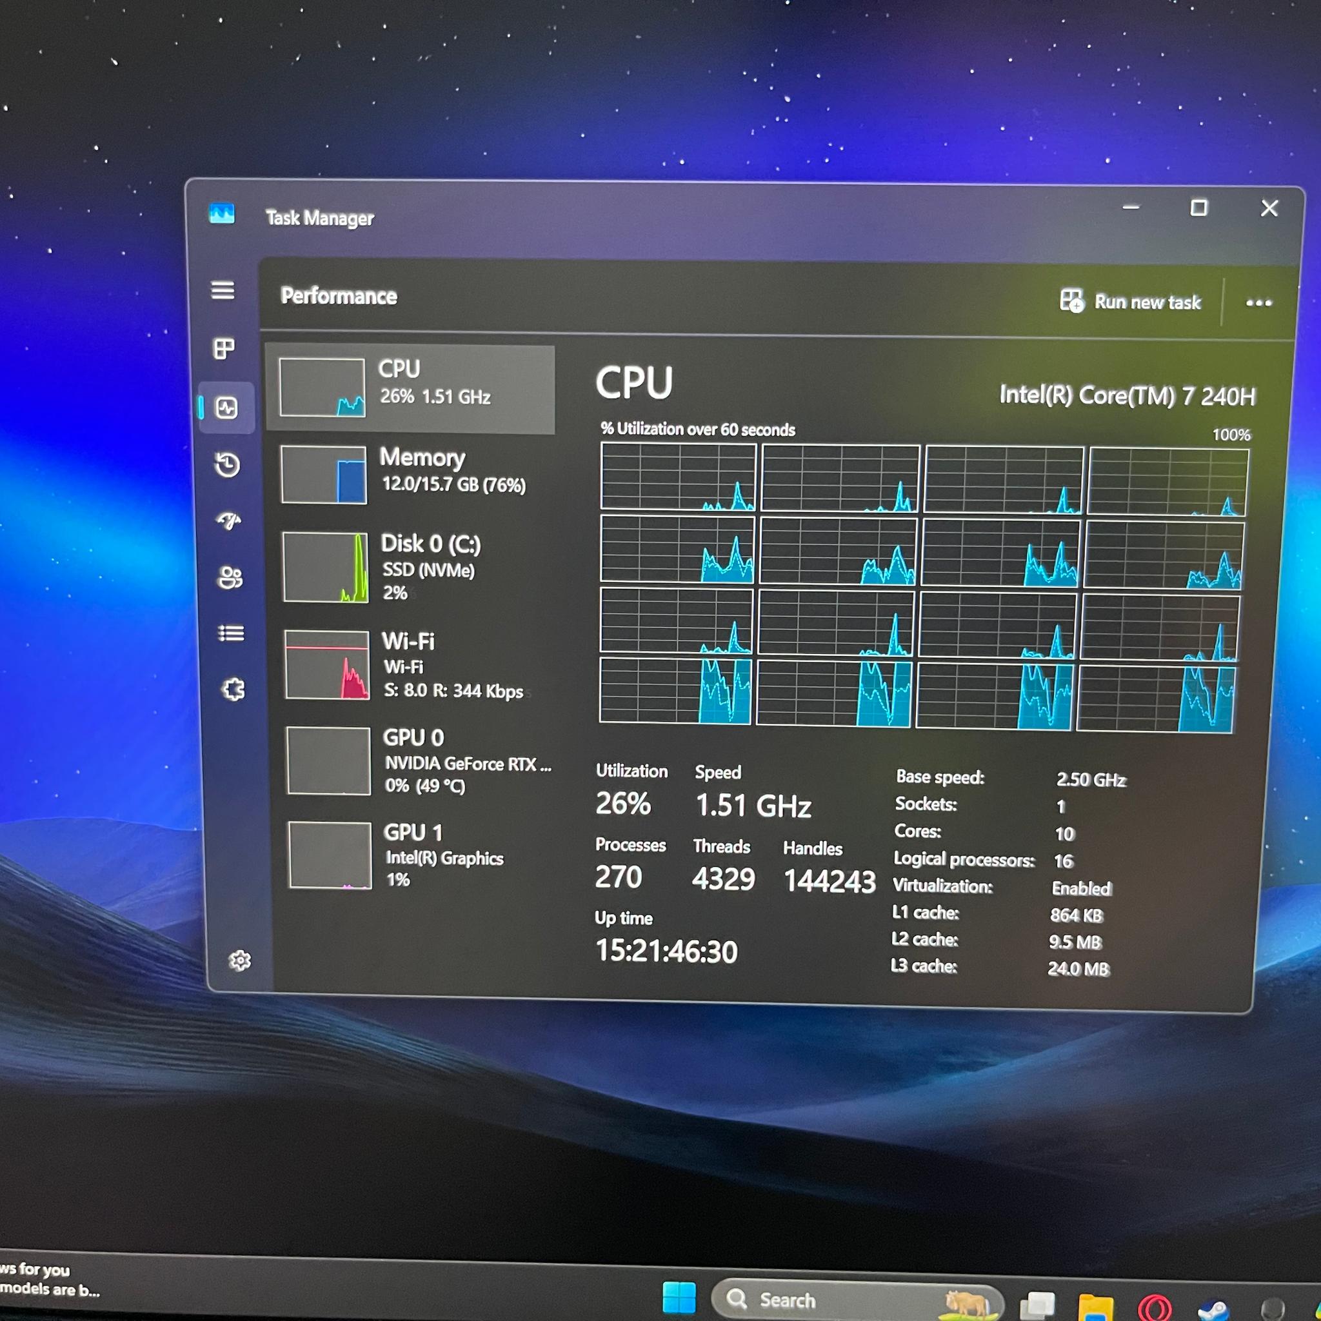Maximize the Task Manager window
The height and width of the screenshot is (1321, 1321).
pyautogui.click(x=1198, y=207)
